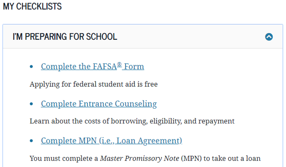286x167 pixels.
Task: Click the I'M PREPARING FOR SCHOOL header title
Action: pyautogui.click(x=65, y=37)
